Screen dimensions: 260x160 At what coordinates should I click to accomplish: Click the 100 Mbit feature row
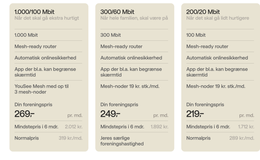(x=220, y=35)
